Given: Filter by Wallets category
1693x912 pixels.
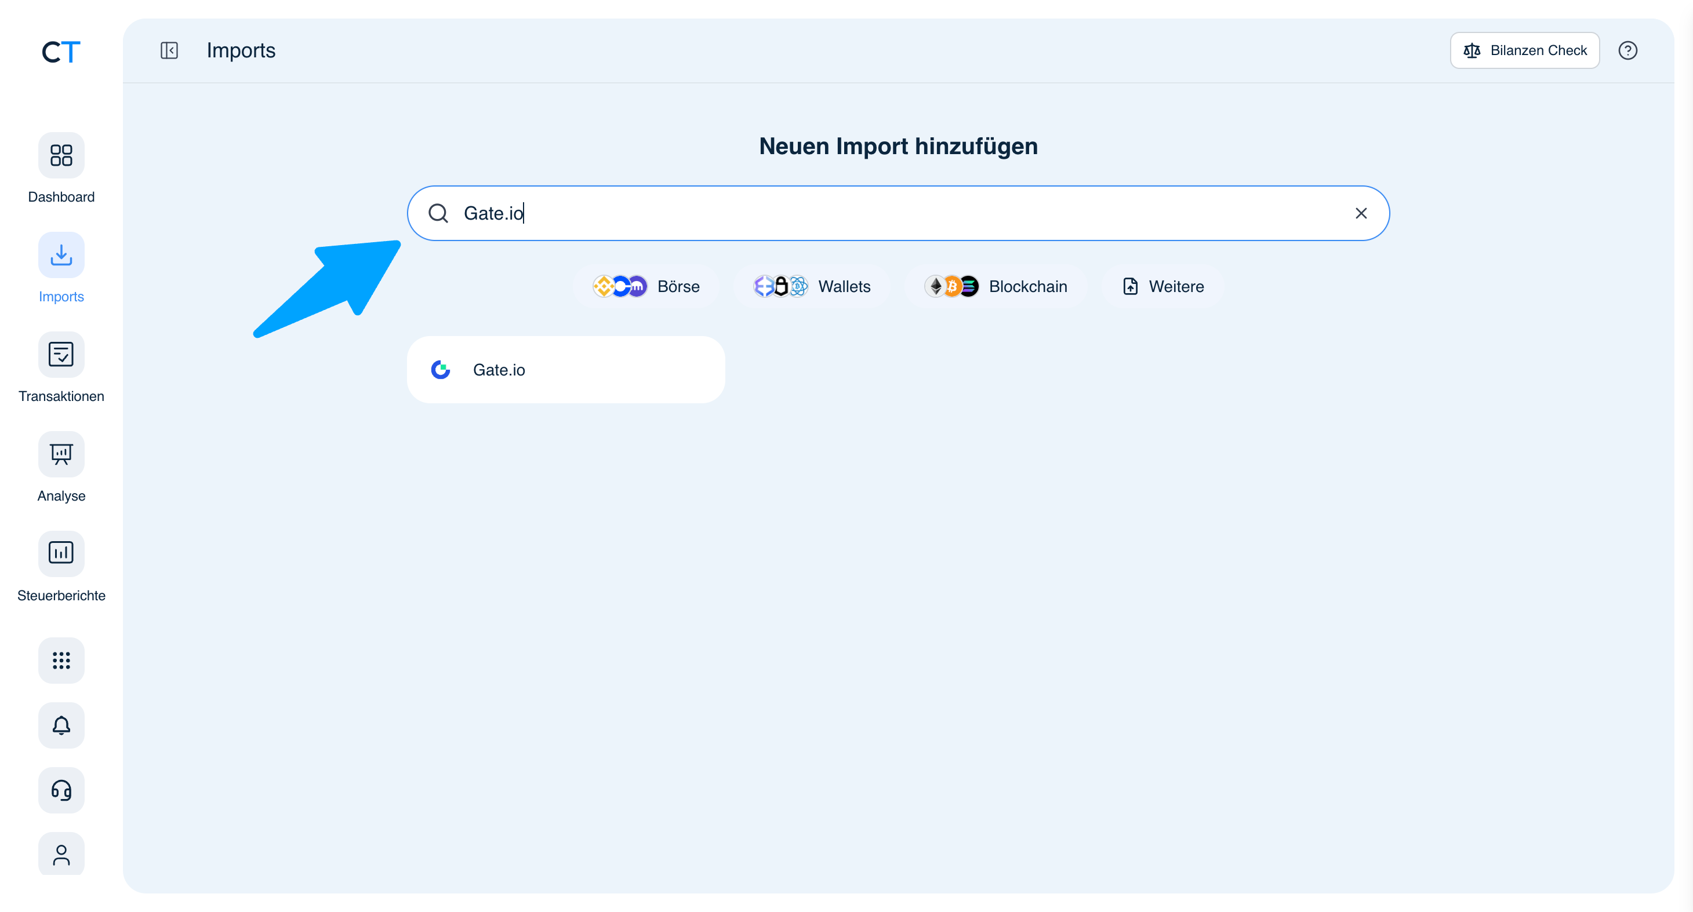Looking at the screenshot, I should coord(812,286).
